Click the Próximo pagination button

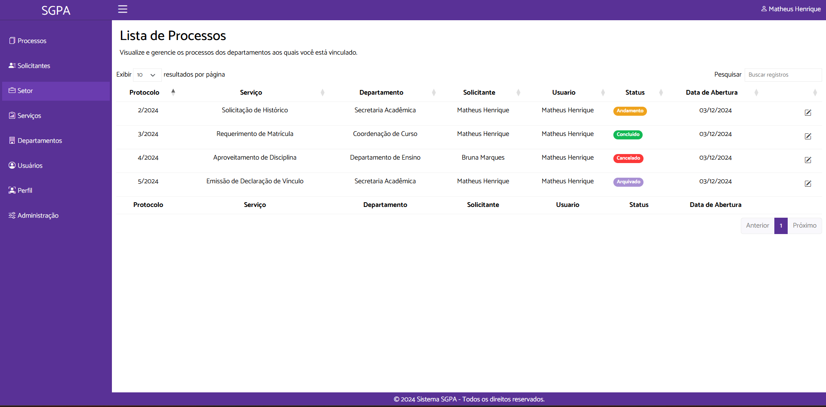click(804, 226)
